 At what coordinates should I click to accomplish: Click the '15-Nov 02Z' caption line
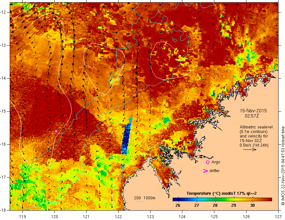tap(251, 141)
